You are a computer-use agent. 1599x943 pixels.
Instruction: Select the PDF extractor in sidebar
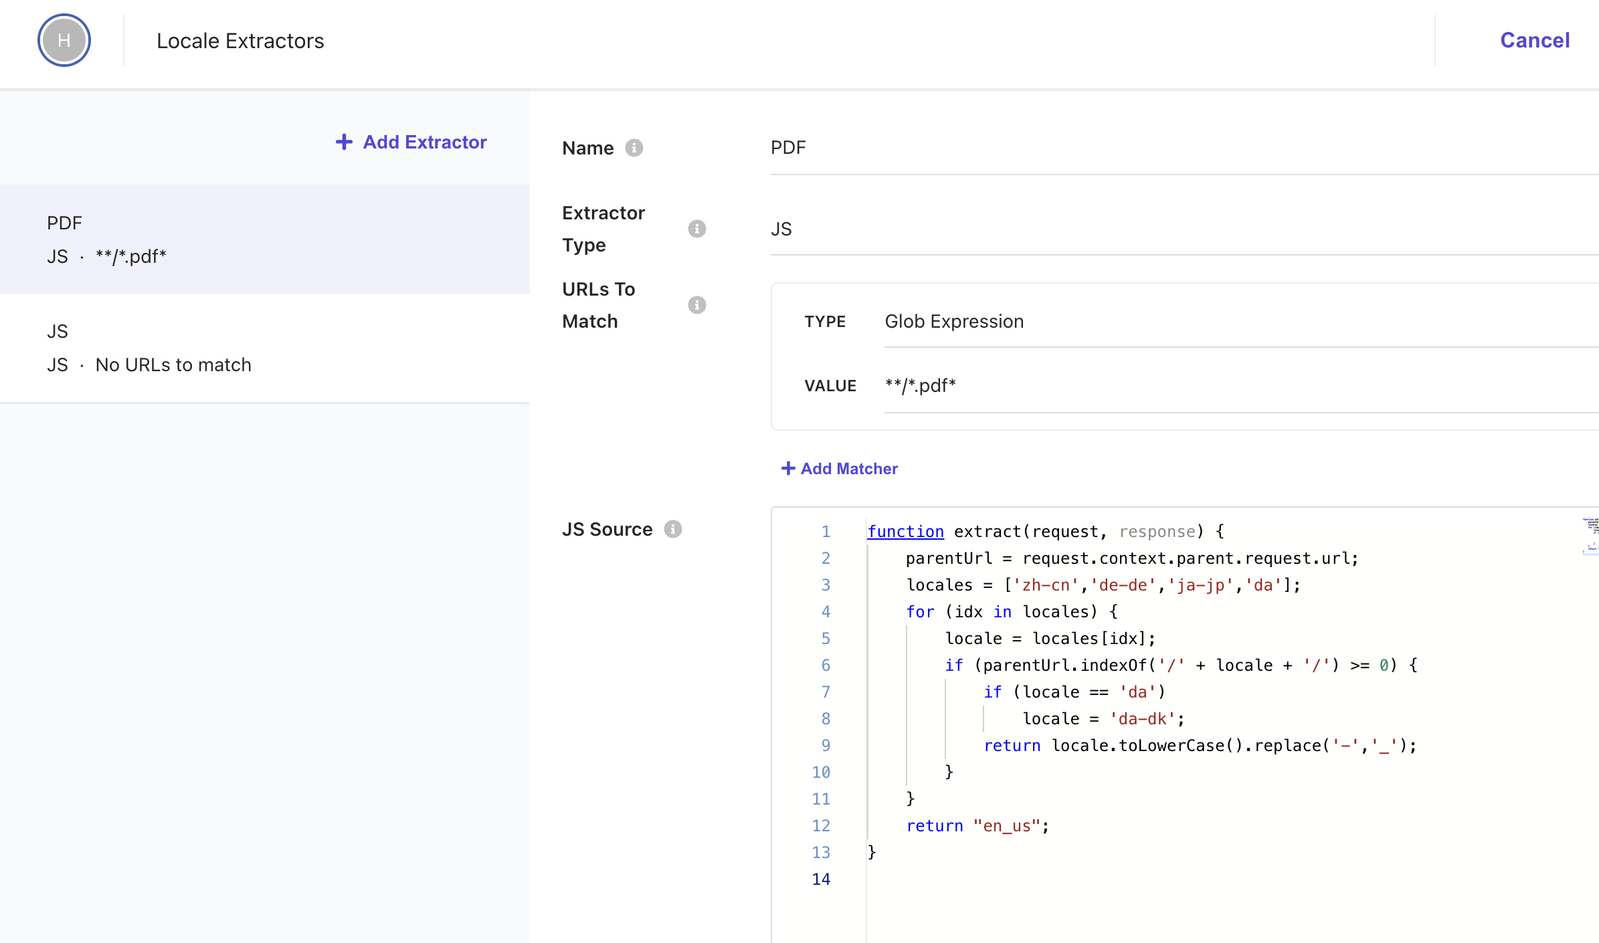tap(265, 239)
